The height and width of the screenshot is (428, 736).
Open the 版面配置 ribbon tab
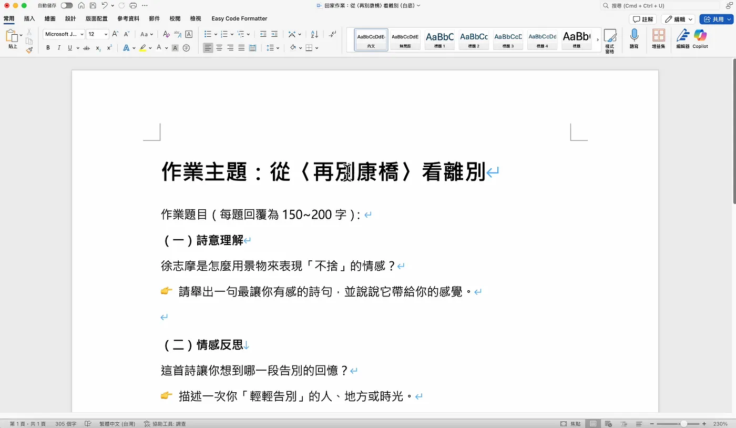(x=96, y=18)
